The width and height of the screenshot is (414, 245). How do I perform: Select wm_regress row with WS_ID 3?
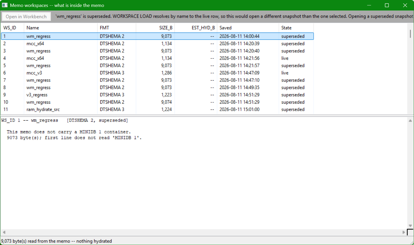coord(157,51)
